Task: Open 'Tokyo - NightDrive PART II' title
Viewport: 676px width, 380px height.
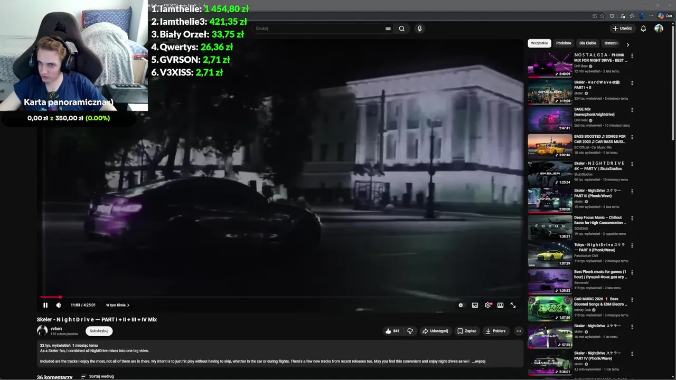Action: (x=599, y=248)
